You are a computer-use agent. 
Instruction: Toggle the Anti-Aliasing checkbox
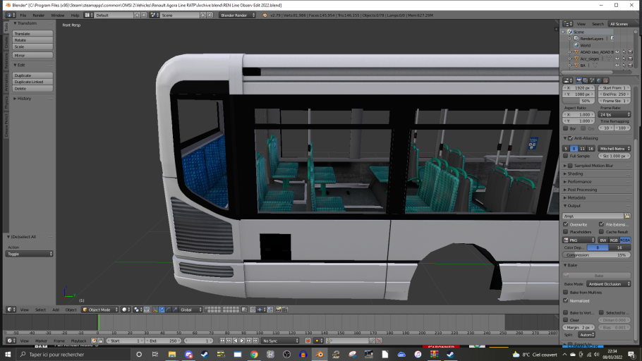pos(570,138)
